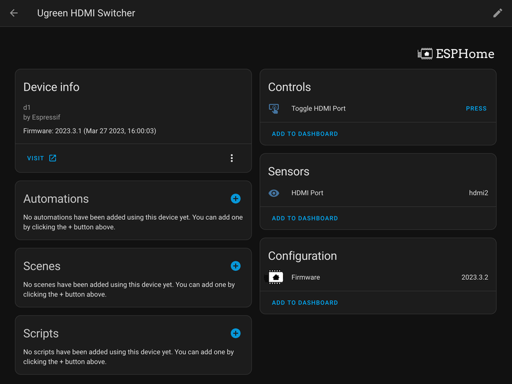The image size is (512, 384).
Task: Add Controls to dashboard
Action: tap(305, 134)
